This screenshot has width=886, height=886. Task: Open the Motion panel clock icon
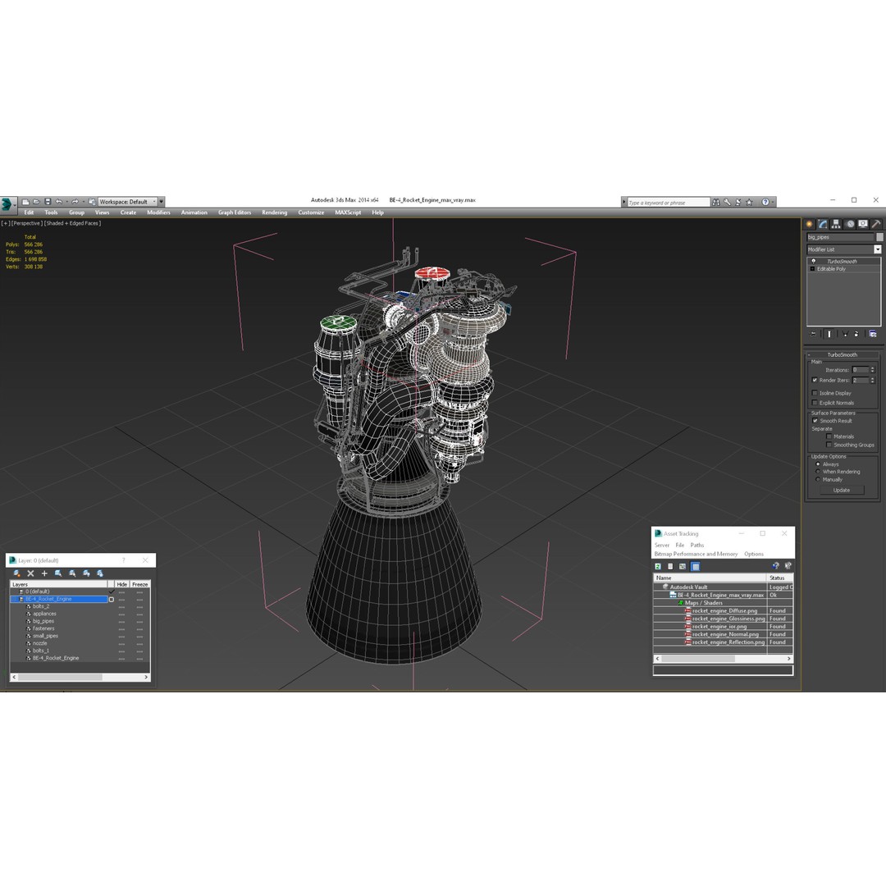pyautogui.click(x=850, y=223)
